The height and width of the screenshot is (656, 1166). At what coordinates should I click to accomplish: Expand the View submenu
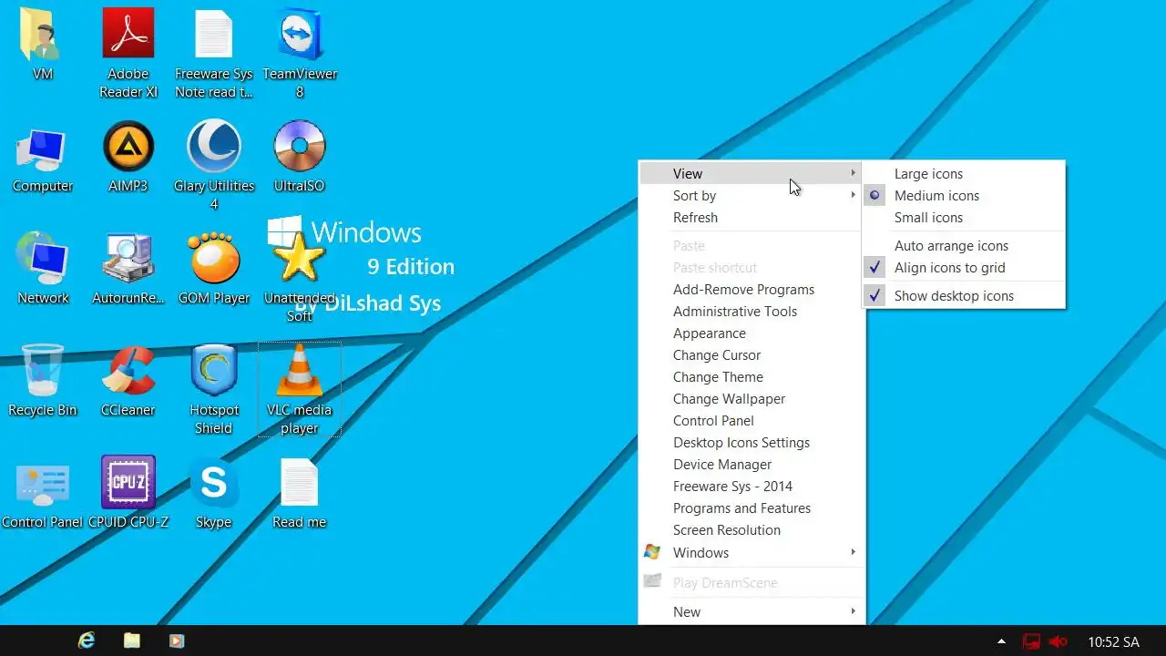click(x=752, y=174)
